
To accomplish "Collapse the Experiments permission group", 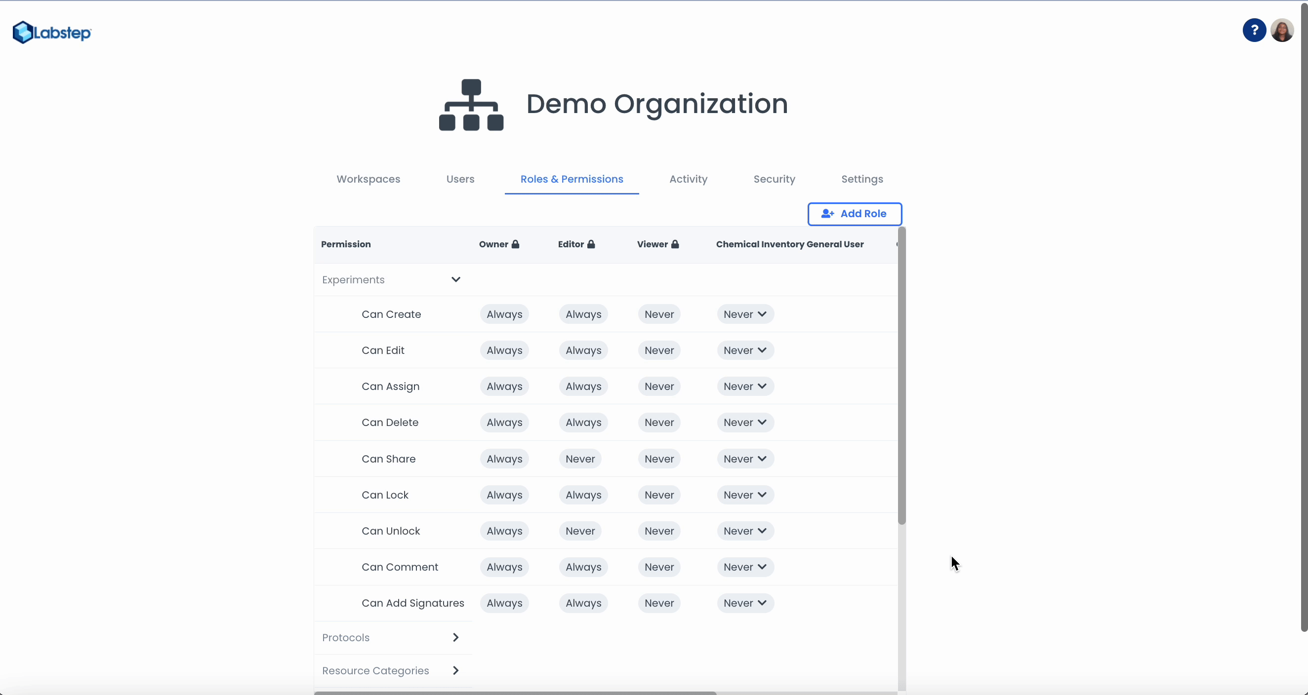I will [x=455, y=279].
